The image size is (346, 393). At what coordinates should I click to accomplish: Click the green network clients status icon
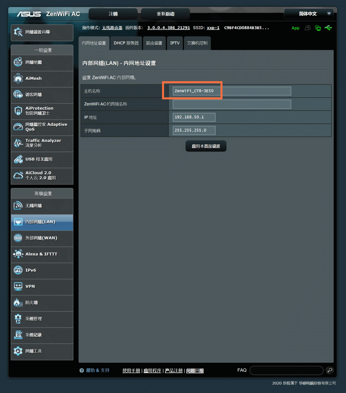pyautogui.click(x=318, y=28)
